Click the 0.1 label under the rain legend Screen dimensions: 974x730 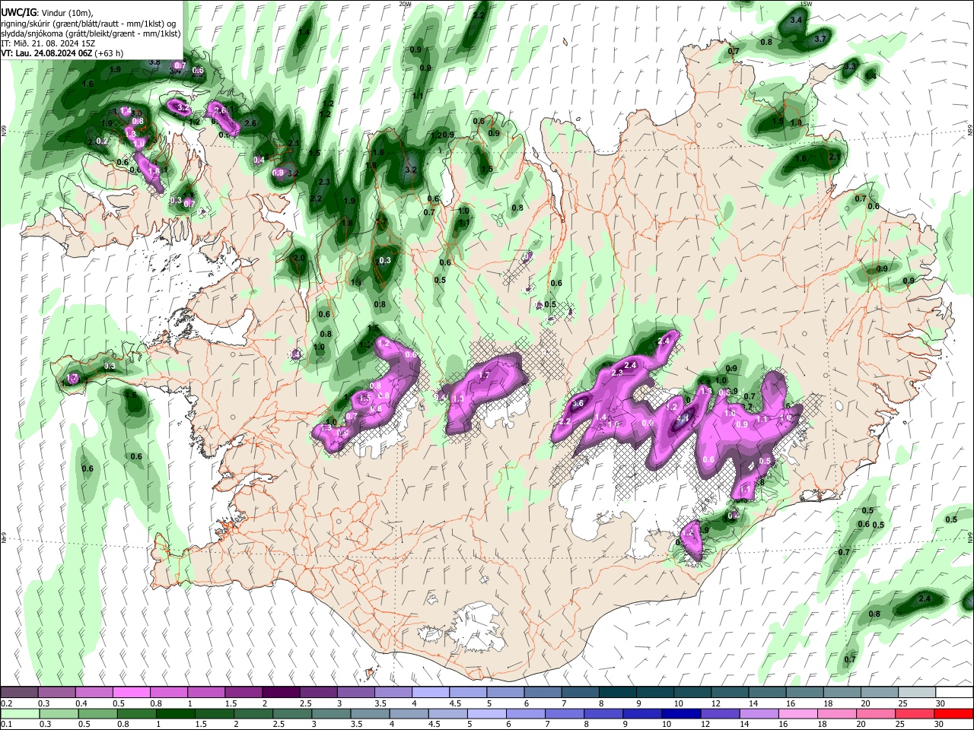point(6,724)
